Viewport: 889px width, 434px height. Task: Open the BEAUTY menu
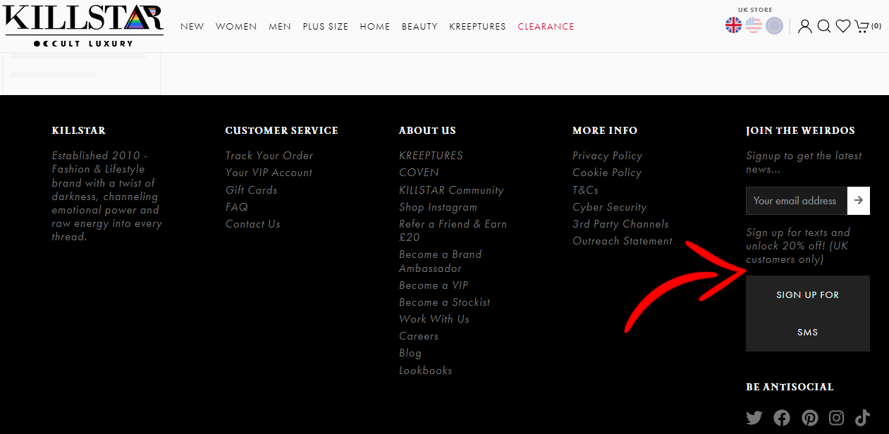click(419, 27)
